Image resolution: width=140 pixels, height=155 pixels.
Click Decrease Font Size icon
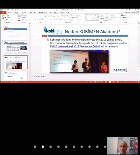(48, 16)
